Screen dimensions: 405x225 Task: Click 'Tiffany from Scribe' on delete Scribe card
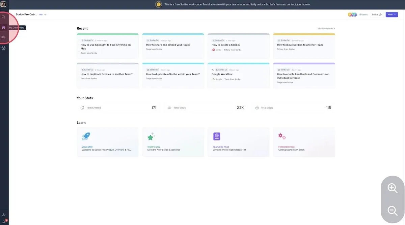(233, 50)
